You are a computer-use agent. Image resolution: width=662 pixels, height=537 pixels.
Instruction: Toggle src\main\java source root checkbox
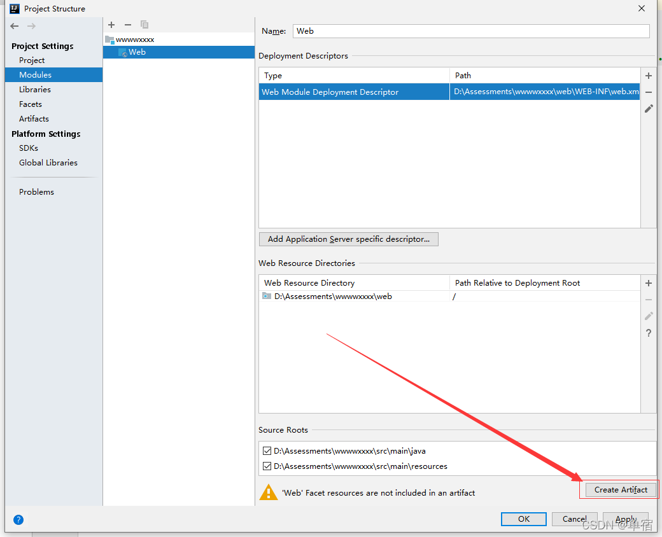[267, 451]
